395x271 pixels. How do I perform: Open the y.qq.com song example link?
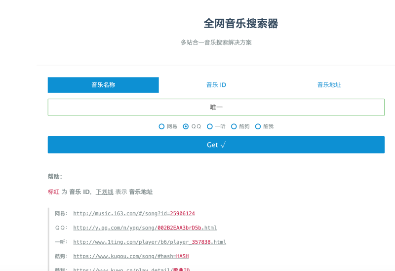145,228
